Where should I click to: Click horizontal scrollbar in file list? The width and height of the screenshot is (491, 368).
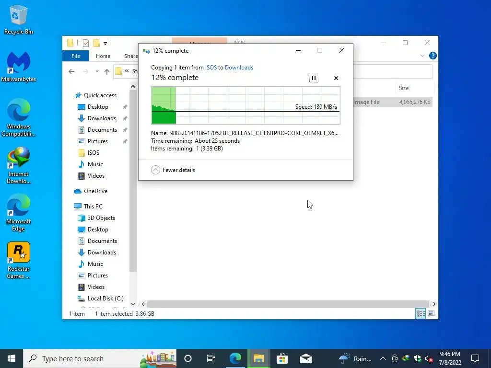(x=288, y=304)
